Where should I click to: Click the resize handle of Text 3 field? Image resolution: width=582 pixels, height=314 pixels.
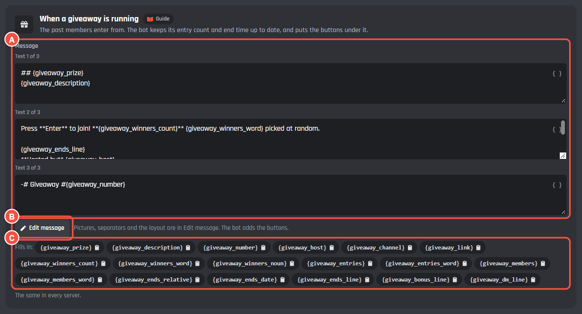click(x=563, y=212)
